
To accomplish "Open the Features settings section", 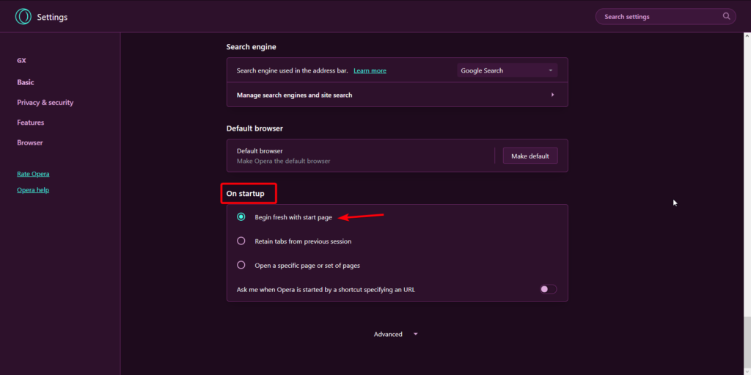I will pos(31,123).
